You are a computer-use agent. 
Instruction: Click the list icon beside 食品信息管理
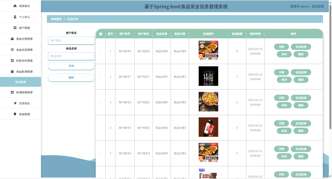coord(12,50)
